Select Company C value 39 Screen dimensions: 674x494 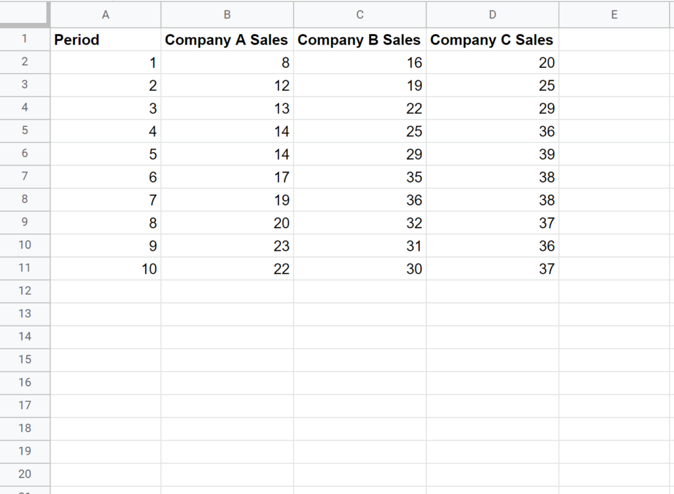pyautogui.click(x=492, y=154)
